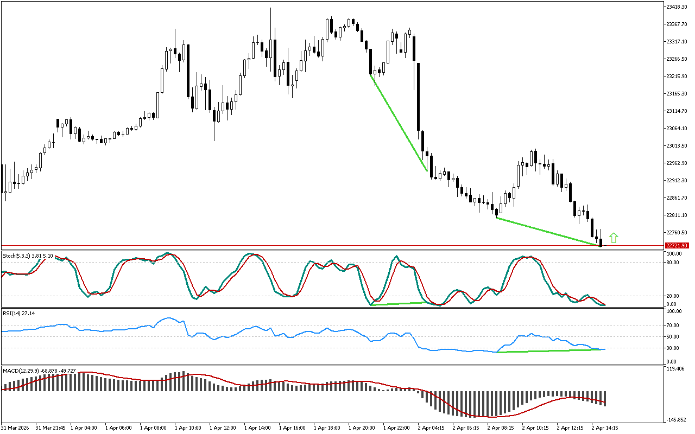Screen dimensions: 695x434
Task: Click the green divergence line in RSI panel
Action: coord(548,350)
